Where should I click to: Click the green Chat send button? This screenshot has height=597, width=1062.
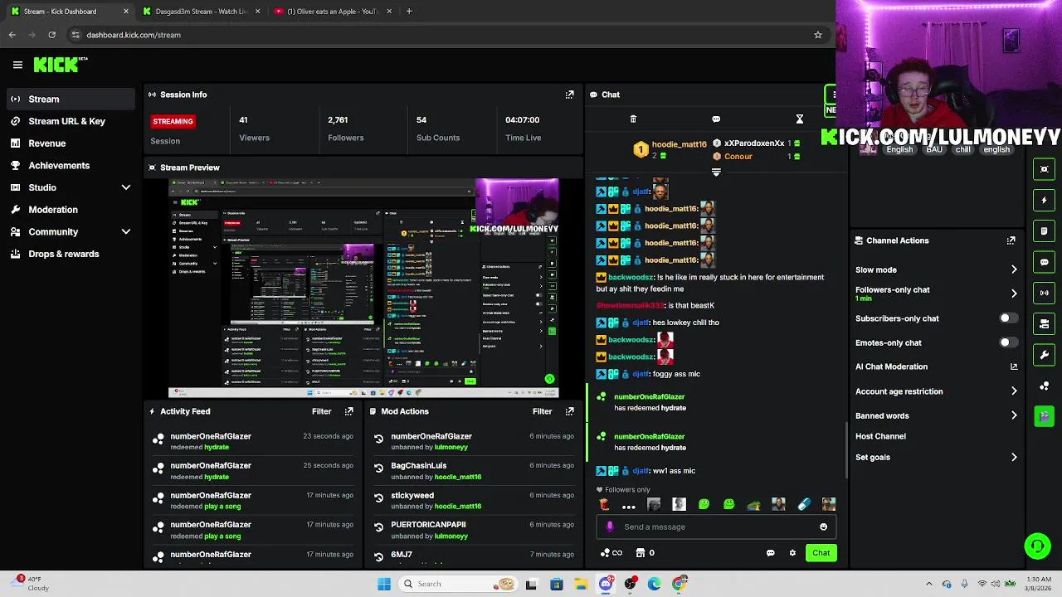coord(821,553)
